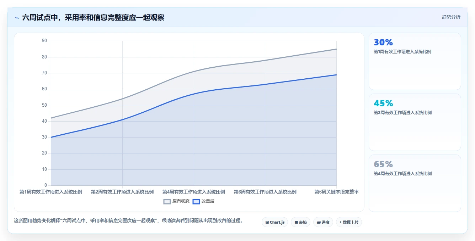Viewport: 475px width, 241px height.
Task: Click y-axis tick label 90
Action: (x=44, y=41)
